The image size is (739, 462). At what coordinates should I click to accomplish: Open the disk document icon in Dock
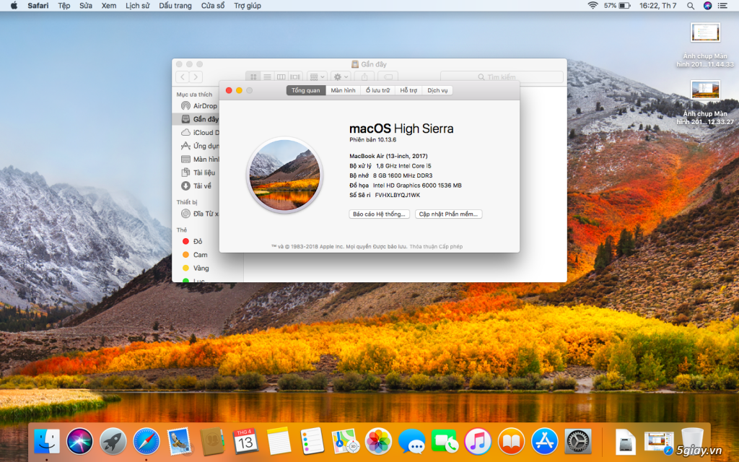point(626,442)
